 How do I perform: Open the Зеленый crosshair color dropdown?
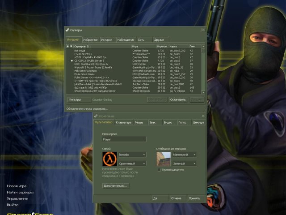coord(185,163)
